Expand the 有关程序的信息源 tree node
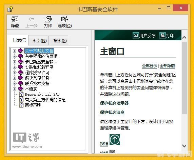The width and height of the screenshot is (194, 160). tap(14, 56)
